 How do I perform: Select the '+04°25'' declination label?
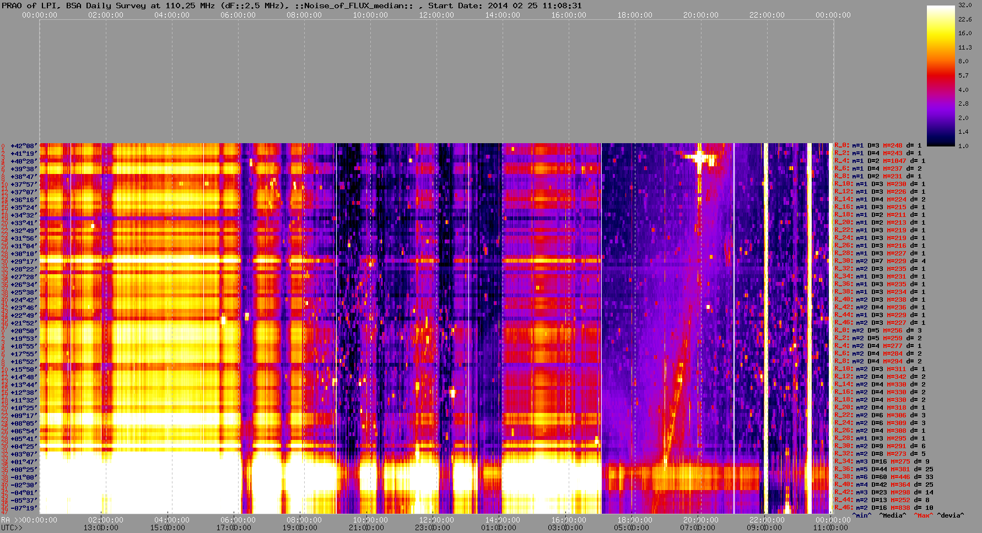tap(24, 447)
